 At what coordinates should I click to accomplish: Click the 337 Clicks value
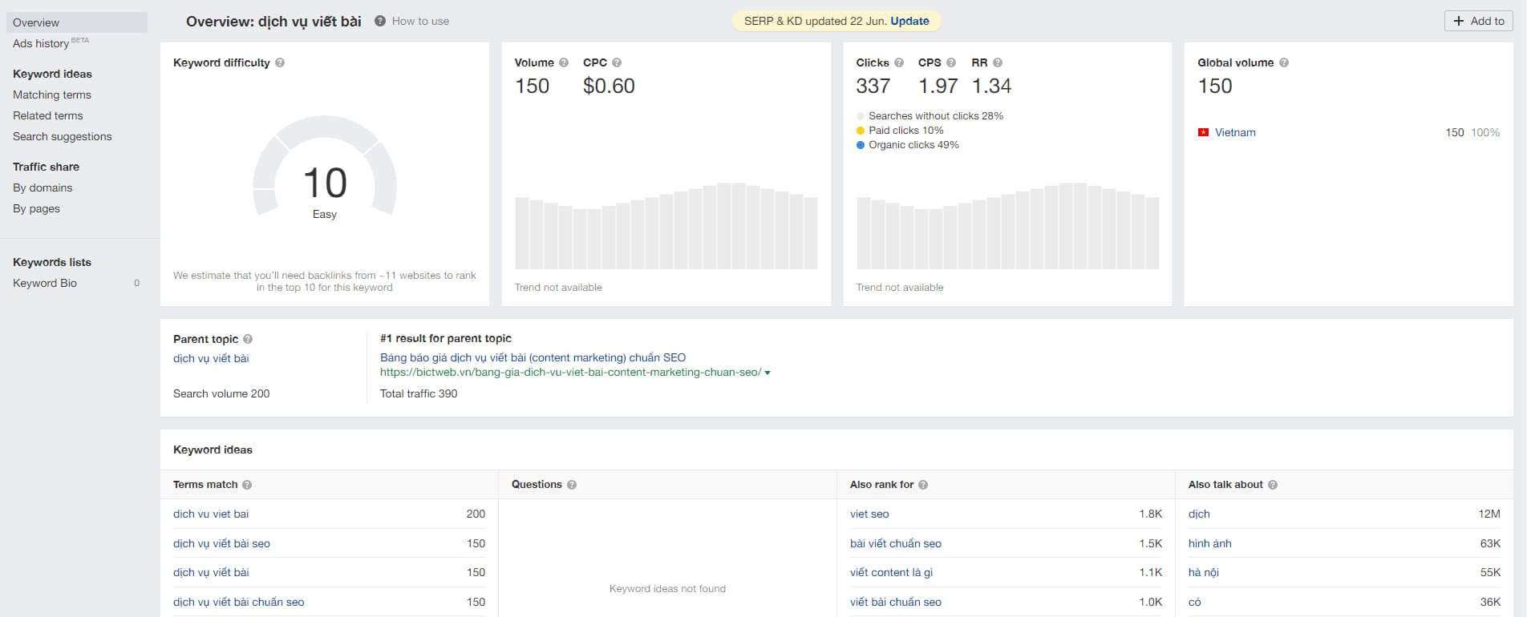873,86
